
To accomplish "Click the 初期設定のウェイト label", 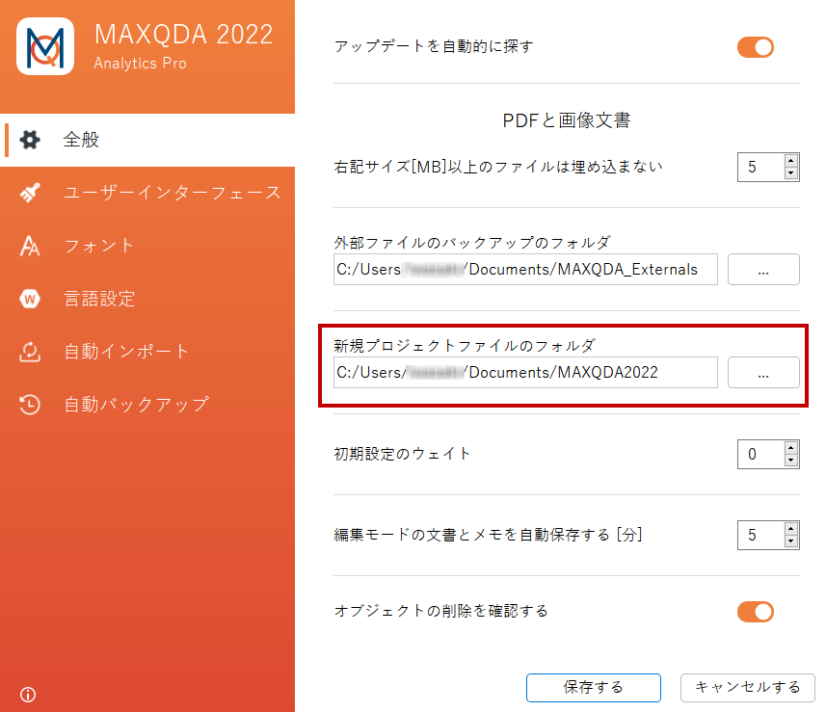I will pos(402,454).
